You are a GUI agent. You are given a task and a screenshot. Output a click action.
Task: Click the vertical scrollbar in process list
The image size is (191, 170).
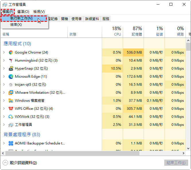(x=188, y=86)
